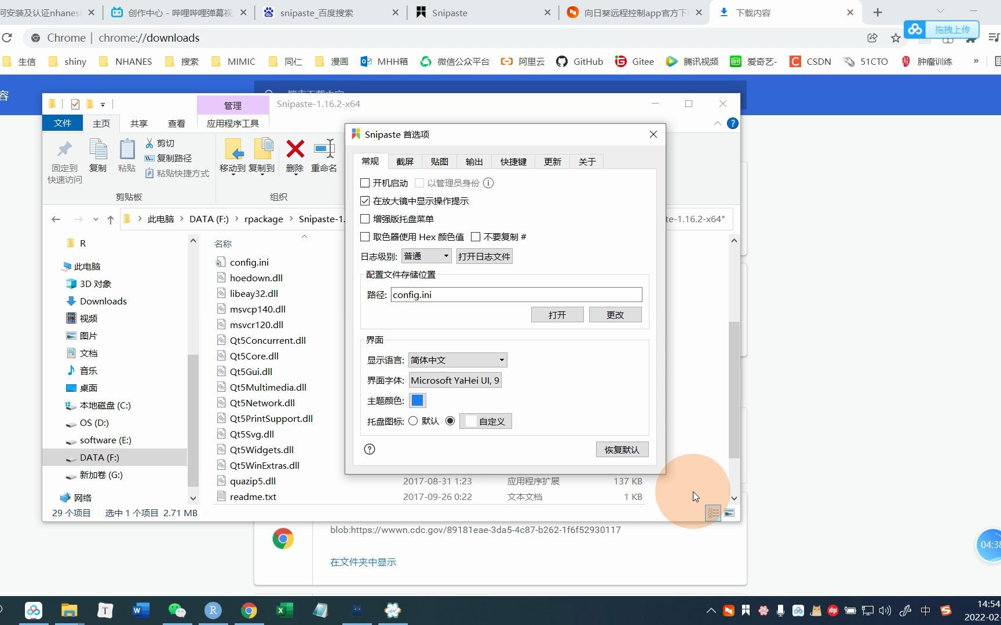Click the Cut scissors item in ribbon
The height and width of the screenshot is (625, 1001).
click(160, 143)
